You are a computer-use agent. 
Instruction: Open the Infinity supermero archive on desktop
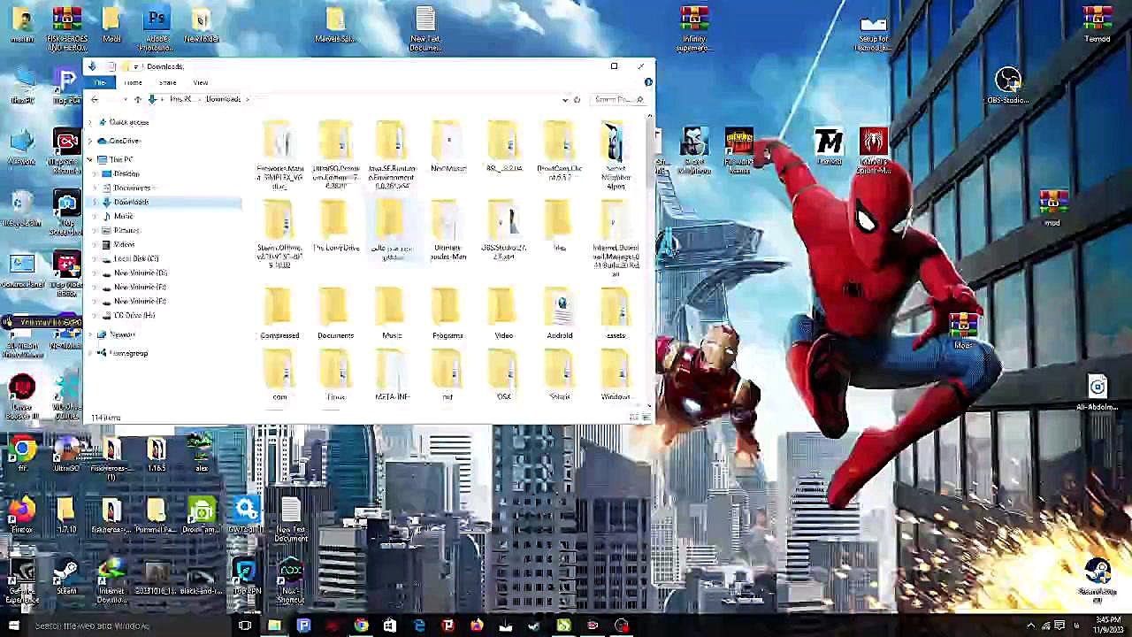pos(694,28)
